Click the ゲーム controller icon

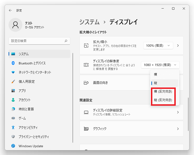click(13, 118)
